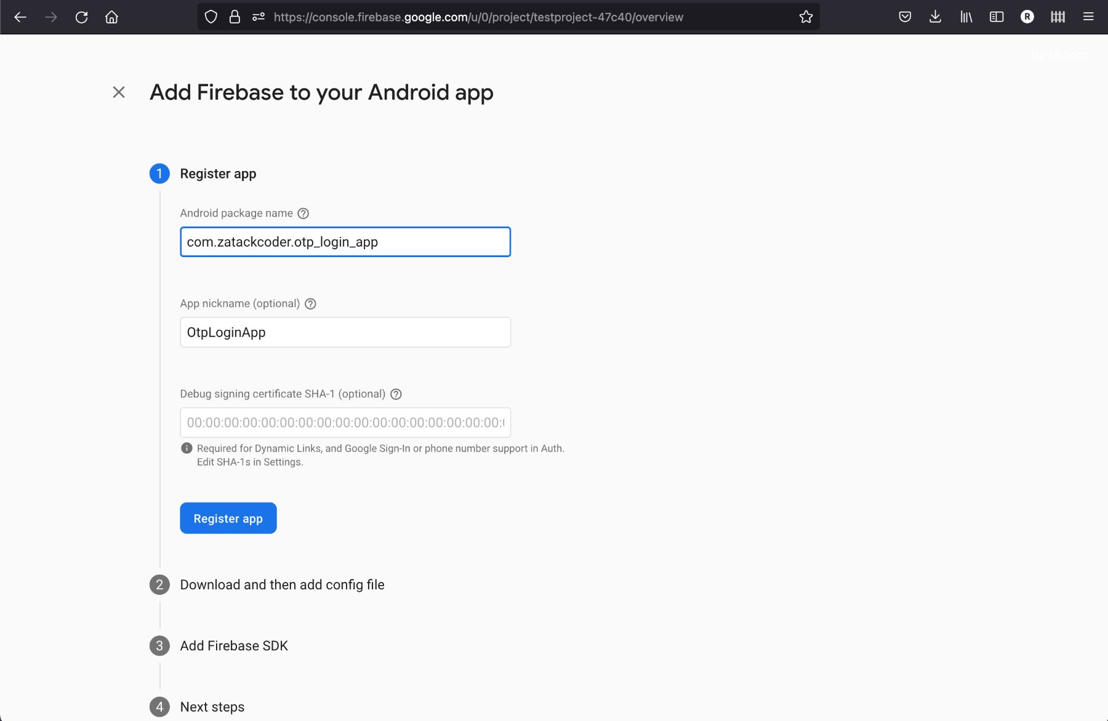
Task: Open the Firefox hamburger menu
Action: (1088, 17)
